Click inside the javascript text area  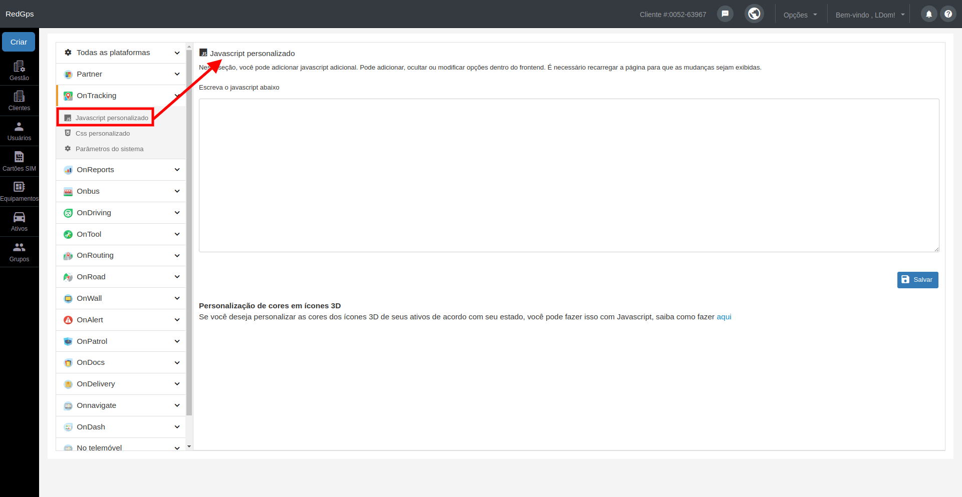click(x=569, y=175)
